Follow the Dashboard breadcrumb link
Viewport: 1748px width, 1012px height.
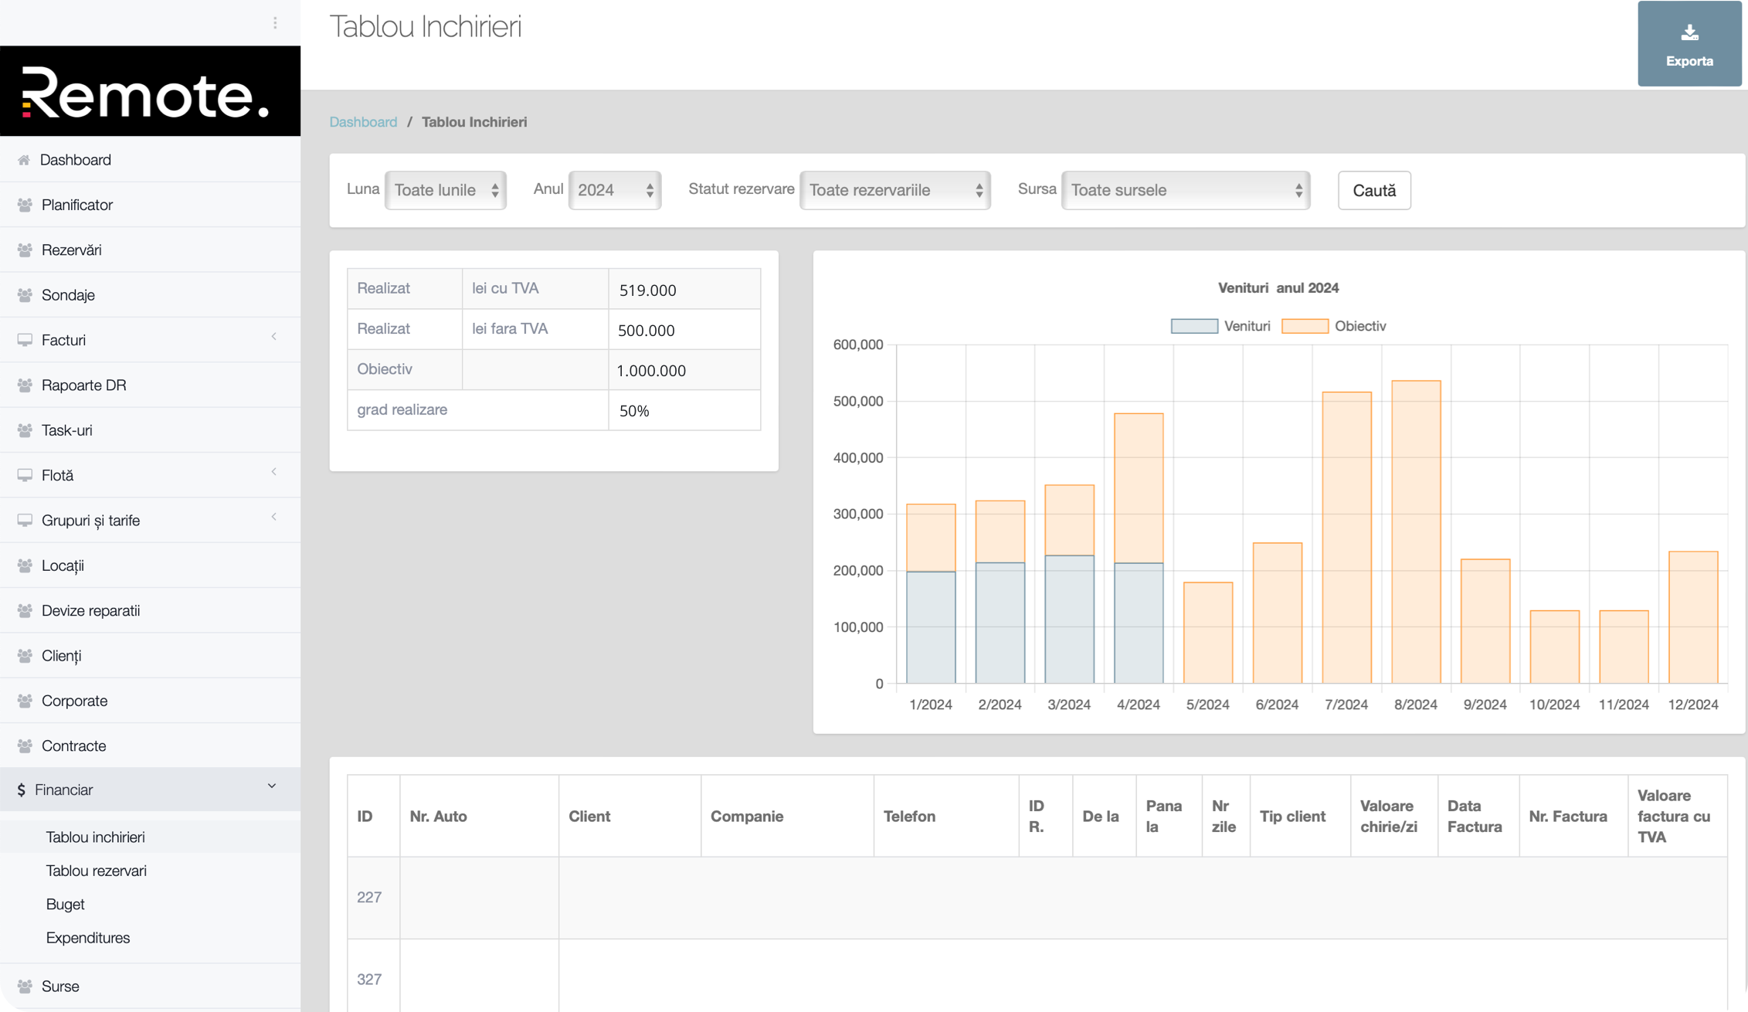pyautogui.click(x=363, y=122)
